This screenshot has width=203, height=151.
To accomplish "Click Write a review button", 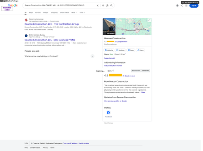I will click(x=136, y=70).
